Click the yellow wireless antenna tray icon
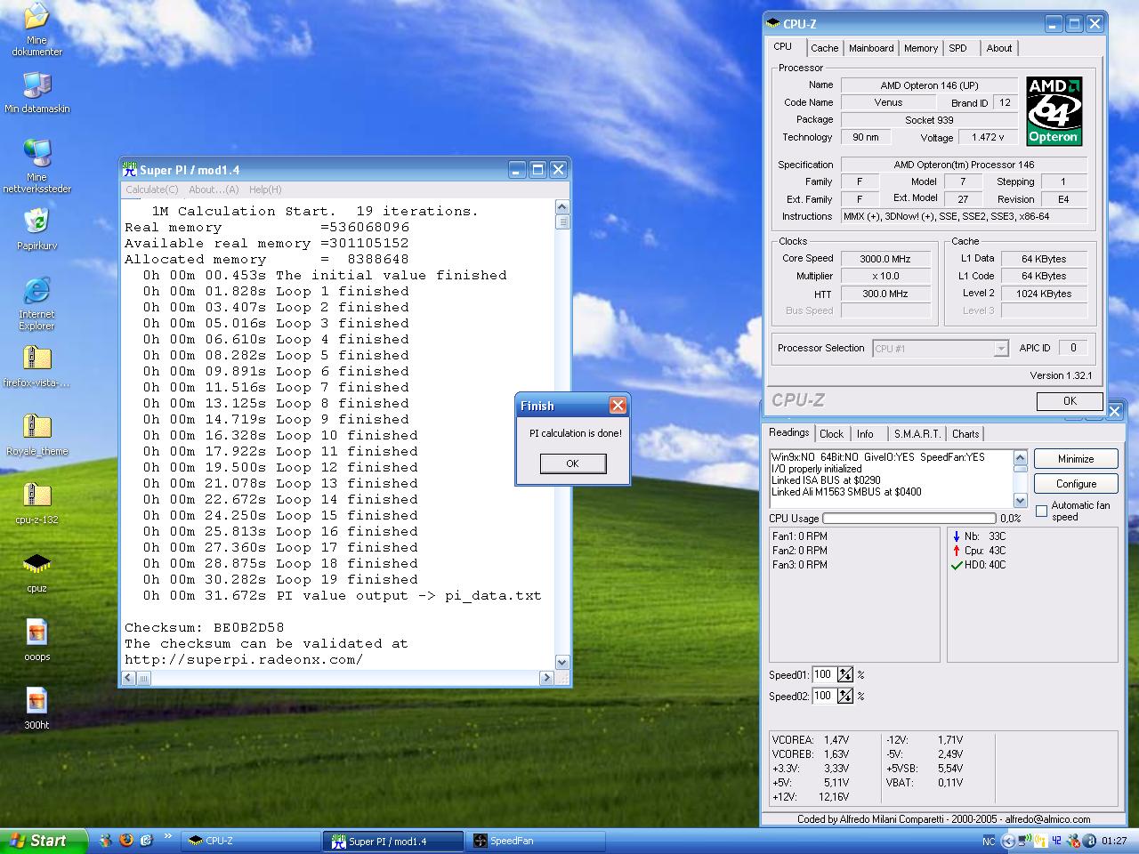The width and height of the screenshot is (1139, 854). click(1041, 841)
